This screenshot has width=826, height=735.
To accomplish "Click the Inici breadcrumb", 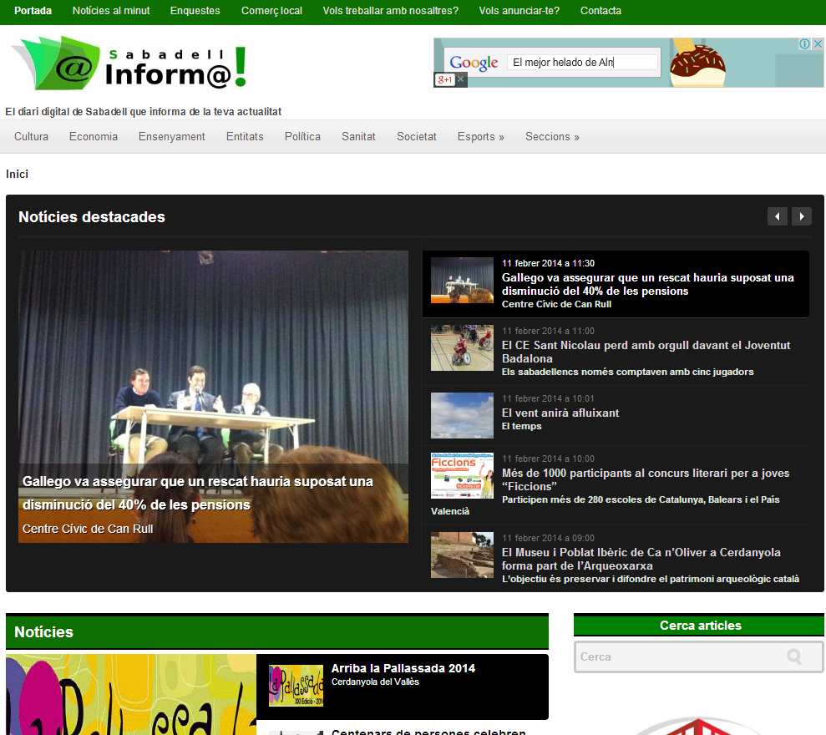I will click(17, 174).
